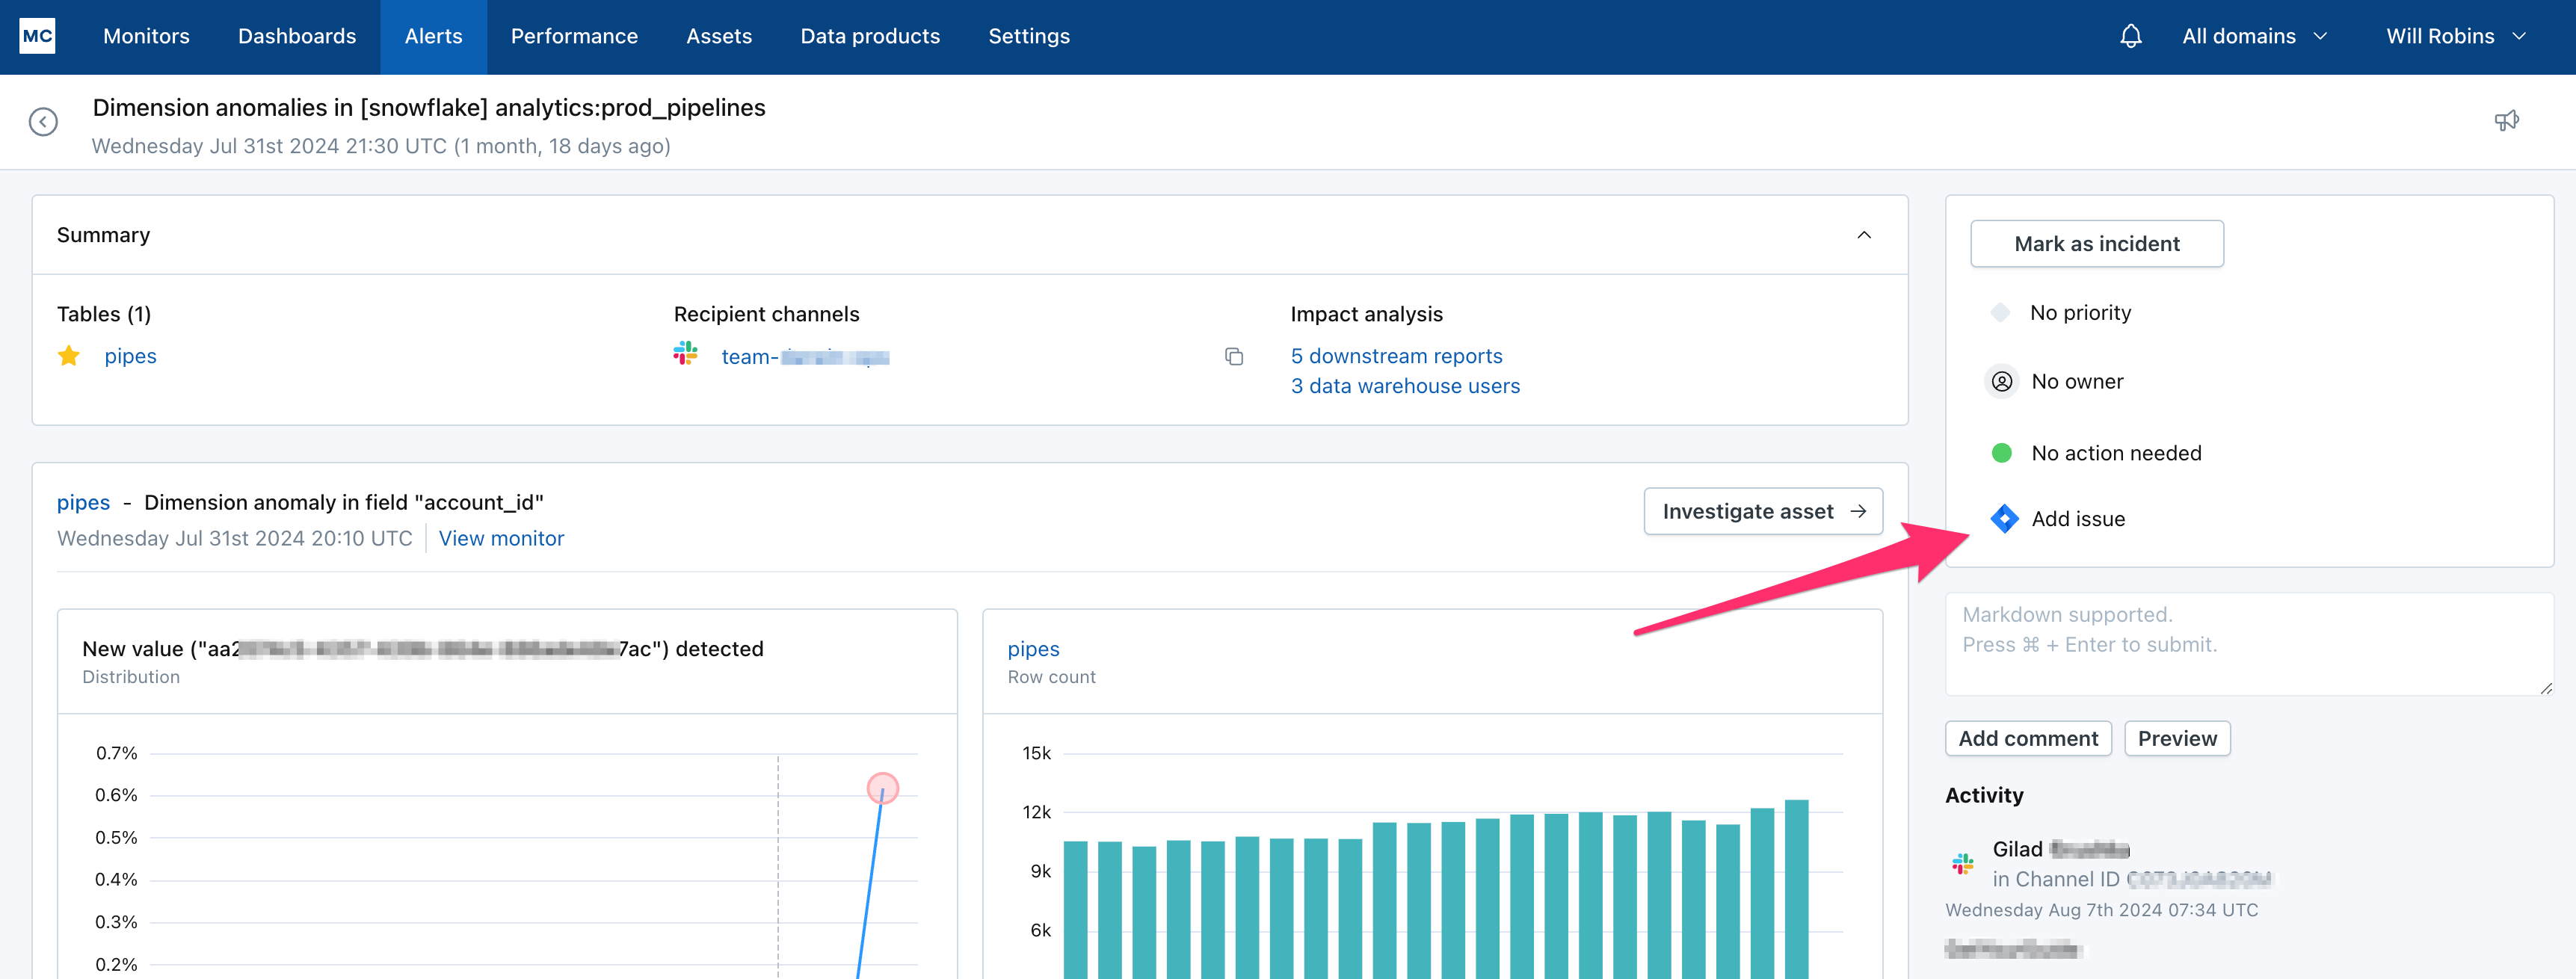The height and width of the screenshot is (979, 2576).
Task: Open the View monitor link
Action: coord(501,538)
